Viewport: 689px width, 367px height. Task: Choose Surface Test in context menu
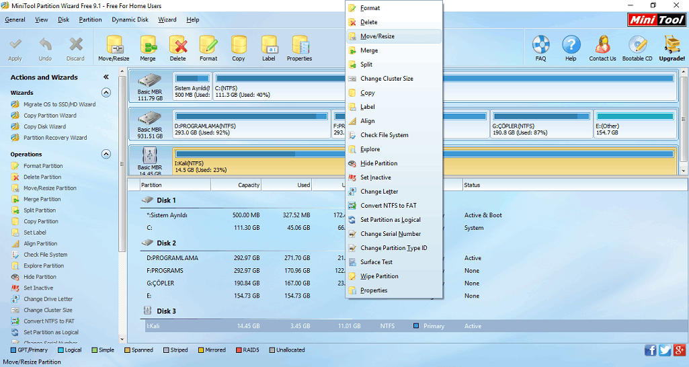394,262
